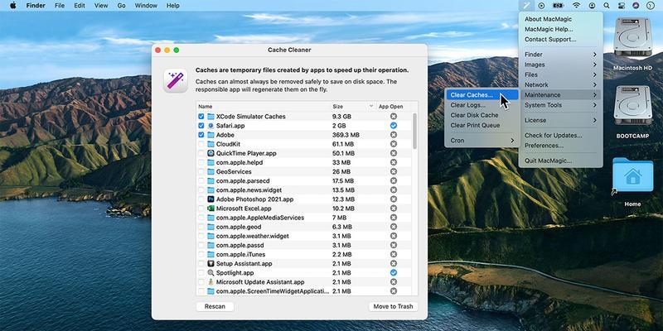Check the com.apple.iTunes checkbox
The height and width of the screenshot is (331, 663).
click(201, 254)
